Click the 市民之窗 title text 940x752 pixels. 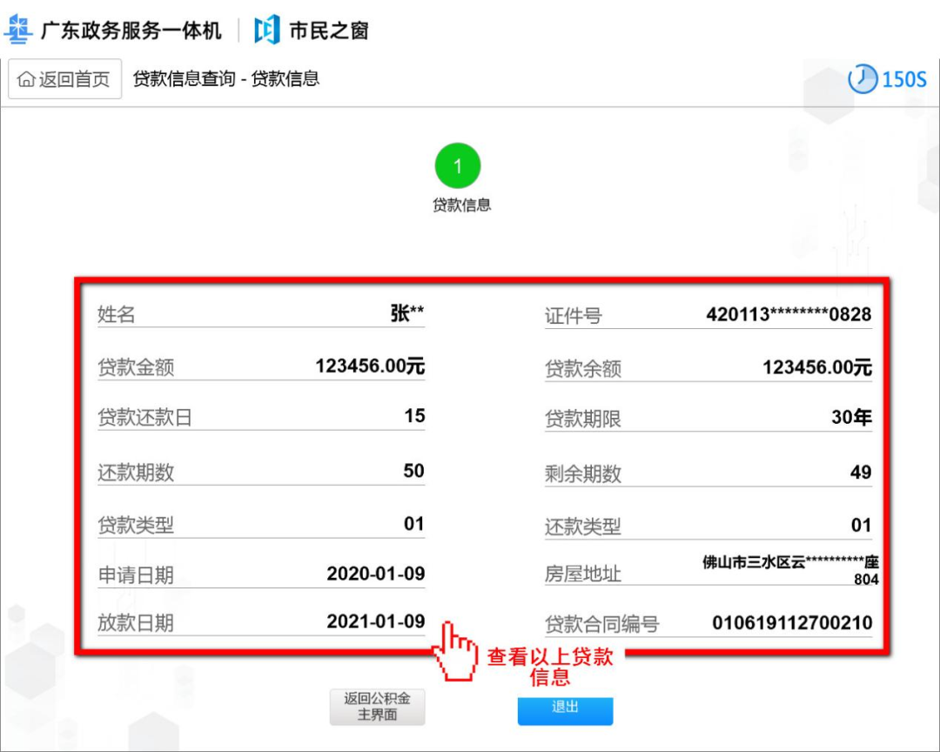[x=328, y=30]
